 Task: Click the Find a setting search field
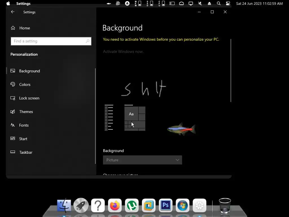pyautogui.click(x=51, y=41)
